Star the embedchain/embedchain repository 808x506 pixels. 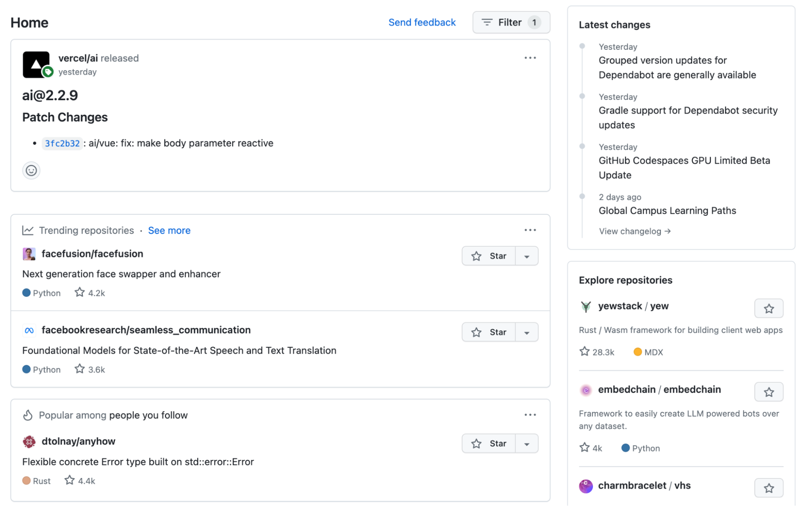769,392
